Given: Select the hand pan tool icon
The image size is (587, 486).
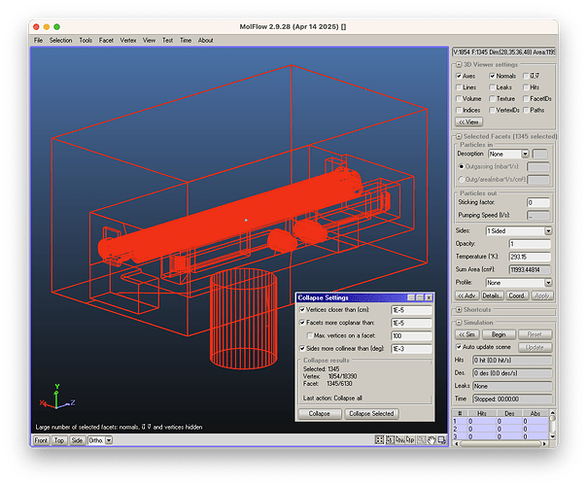Looking at the screenshot, I should pos(432,439).
